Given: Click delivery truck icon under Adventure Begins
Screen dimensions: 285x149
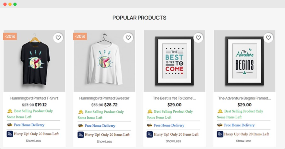Looking at the screenshot, I should (220, 125).
